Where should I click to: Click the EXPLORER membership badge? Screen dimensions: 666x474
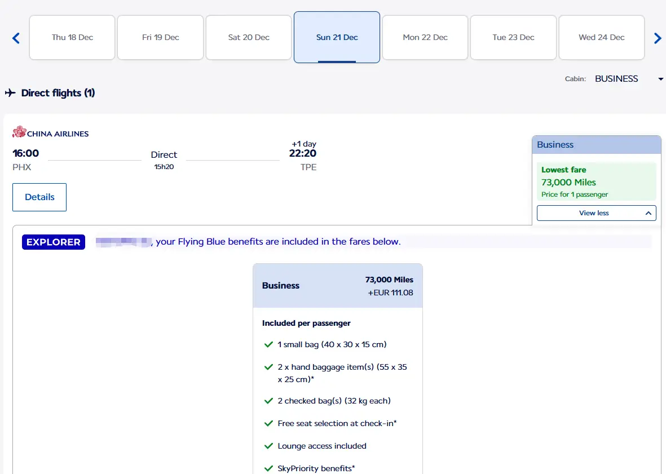coord(54,242)
